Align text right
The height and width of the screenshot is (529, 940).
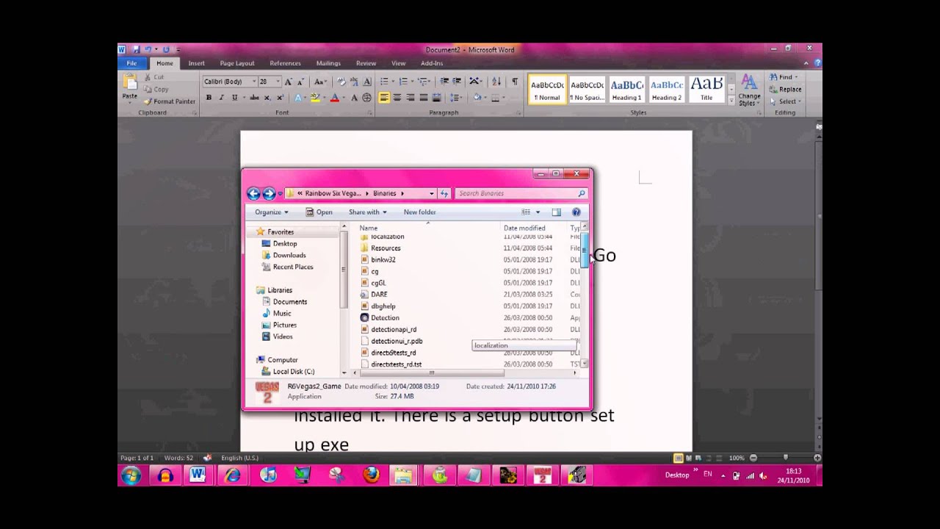tap(410, 98)
